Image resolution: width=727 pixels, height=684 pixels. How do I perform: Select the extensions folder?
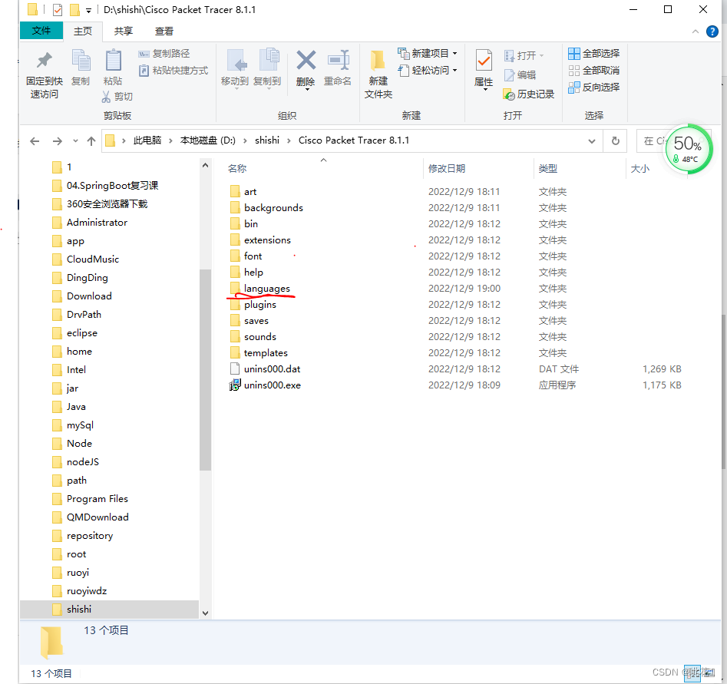click(x=267, y=240)
